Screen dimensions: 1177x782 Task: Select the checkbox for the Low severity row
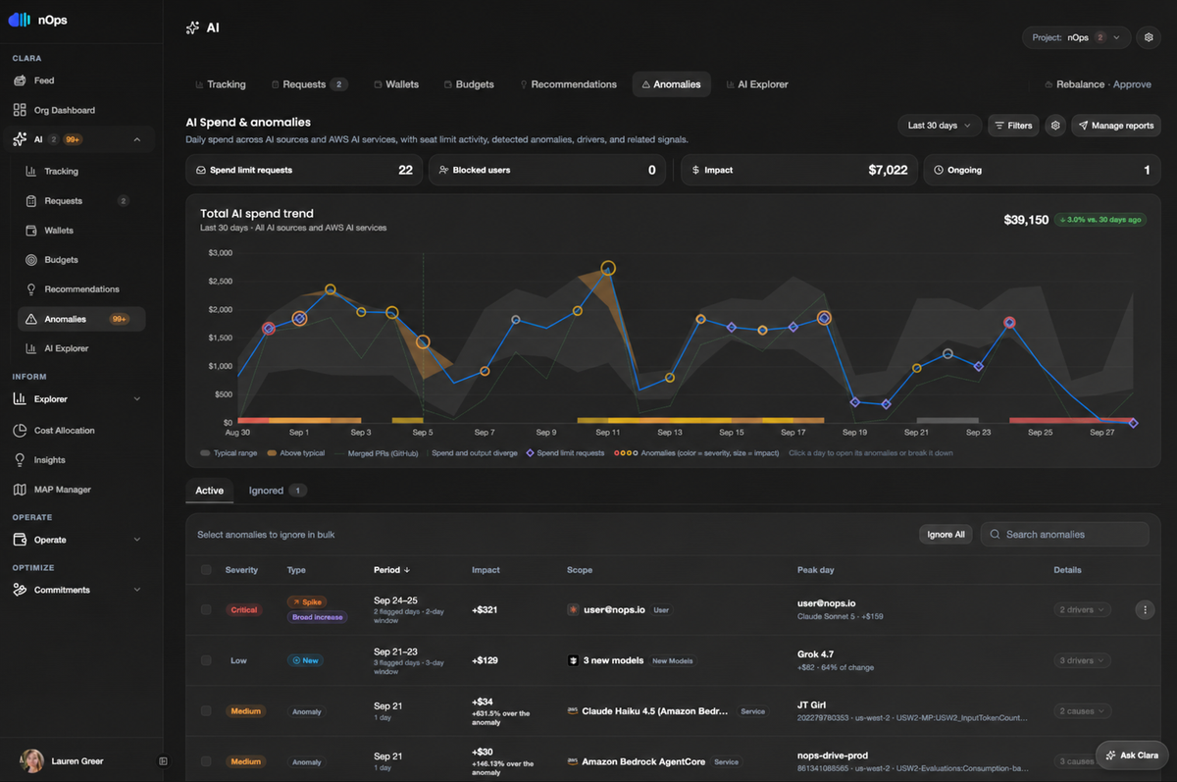tap(206, 660)
